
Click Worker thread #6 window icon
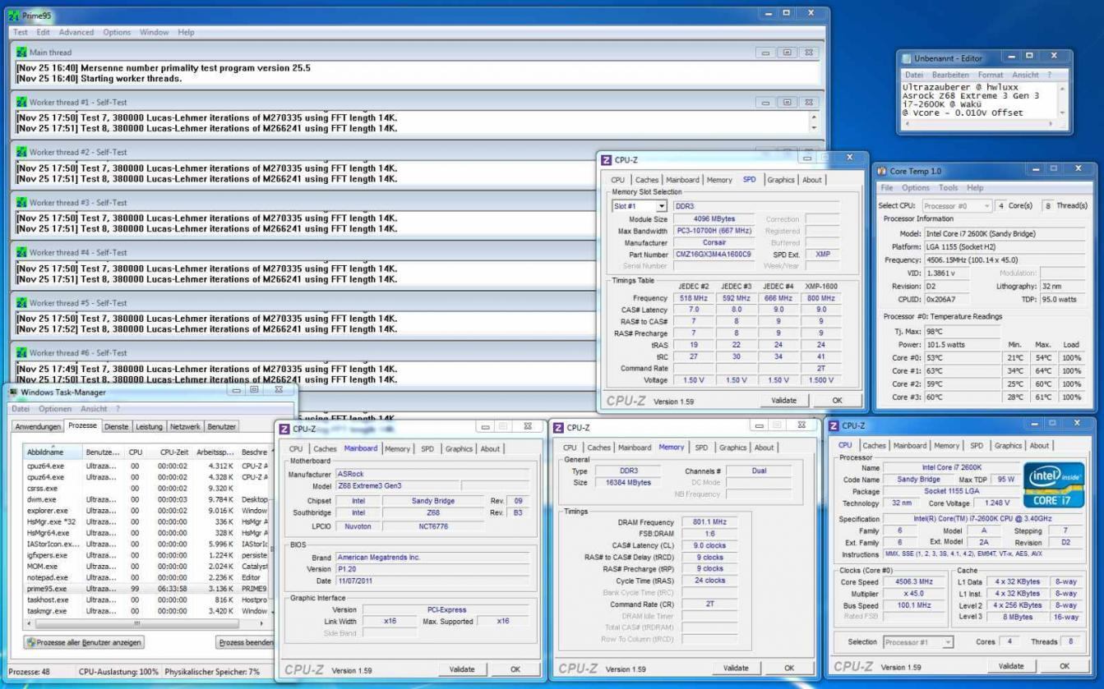click(23, 352)
